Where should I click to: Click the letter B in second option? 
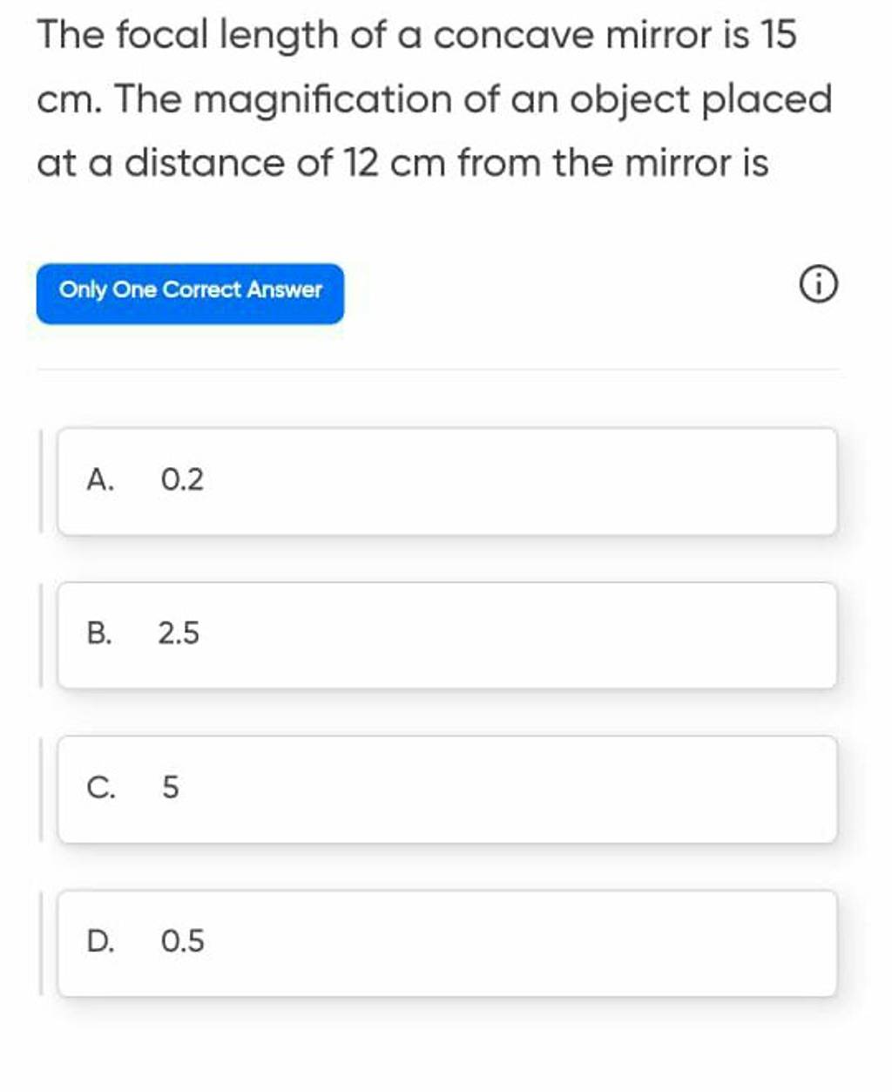(x=100, y=634)
